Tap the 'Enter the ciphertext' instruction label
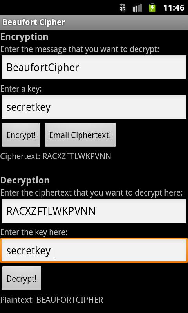 tap(91, 193)
